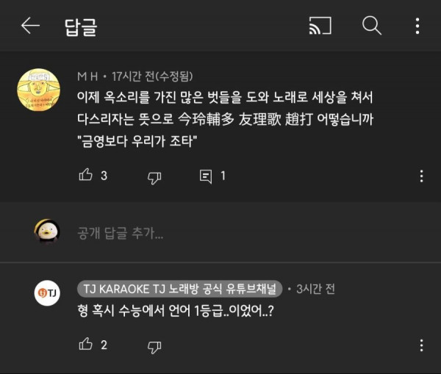Open replies icon on M H comment
Image resolution: width=441 pixels, height=374 pixels.
tap(206, 176)
